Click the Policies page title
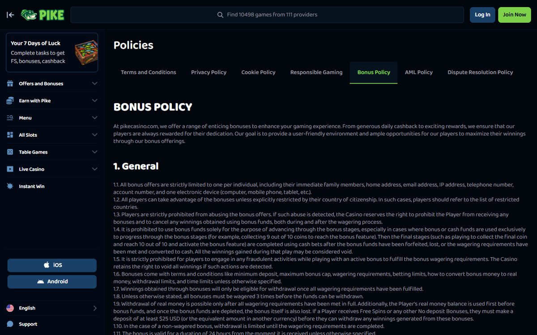 [x=133, y=45]
